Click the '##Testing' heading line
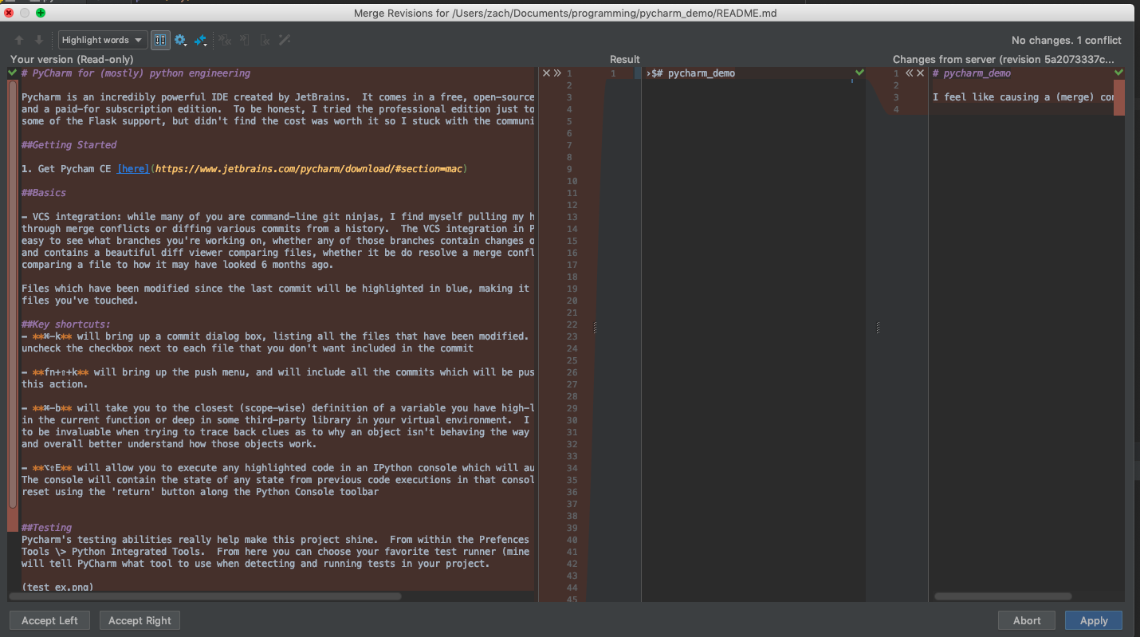The height and width of the screenshot is (637, 1140). pos(47,528)
